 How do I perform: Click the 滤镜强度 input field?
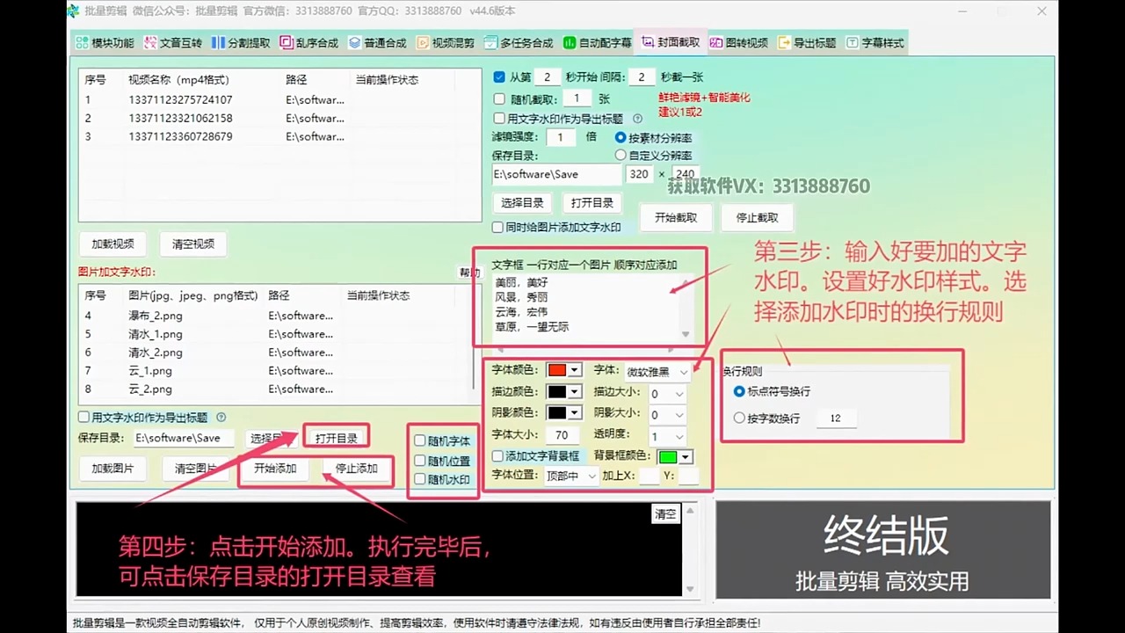[560, 137]
